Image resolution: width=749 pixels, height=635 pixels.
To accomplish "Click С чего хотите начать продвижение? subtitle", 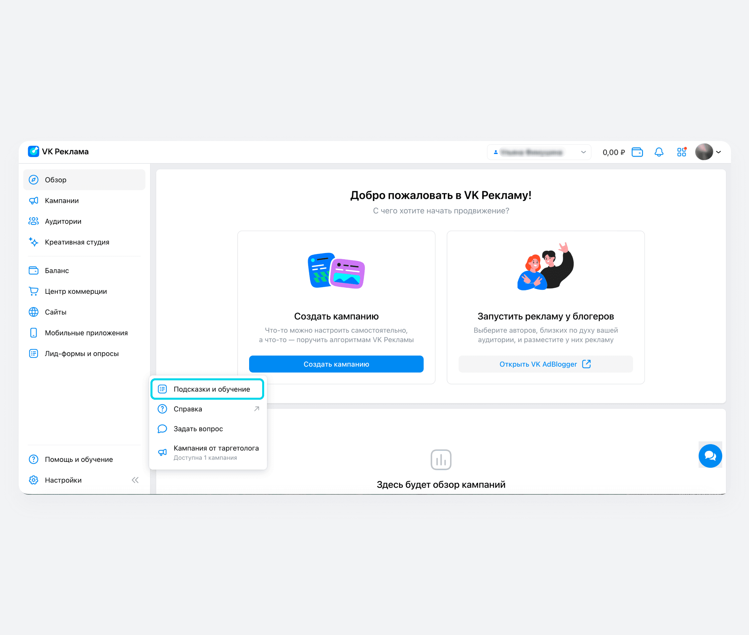I will (441, 211).
